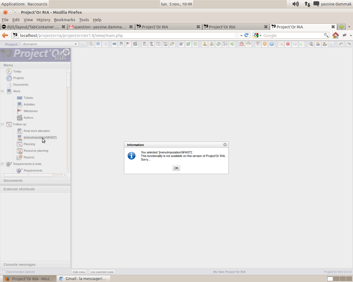353x282 pixels.
Task: Click the Milestones flag icon in the top toolbar
Action: tap(128, 44)
